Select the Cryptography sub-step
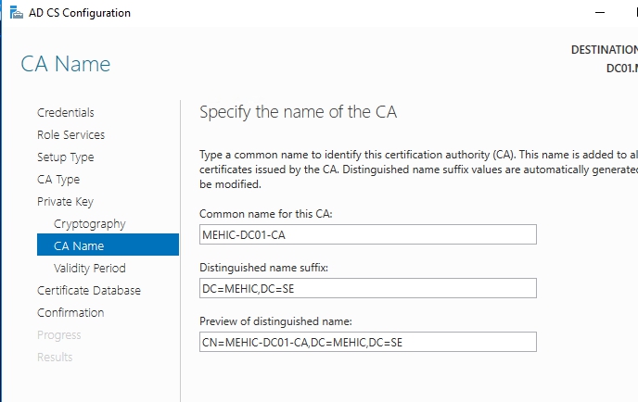Viewport: 638px width, 402px height. 89,224
